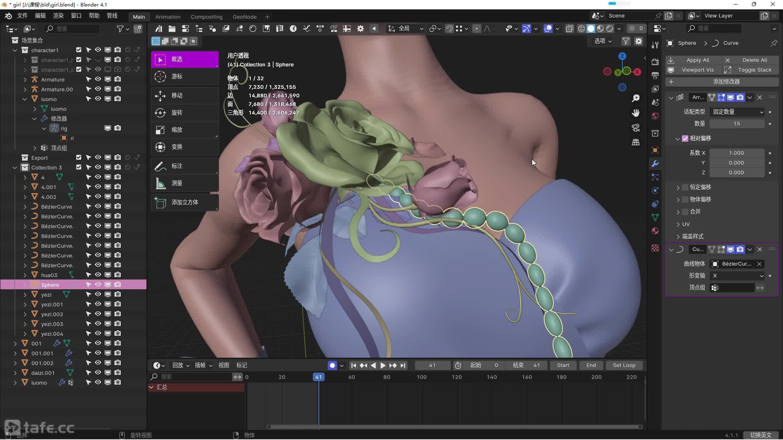Image resolution: width=783 pixels, height=440 pixels.
Task: Click the Add Cube tool
Action: pos(184,202)
